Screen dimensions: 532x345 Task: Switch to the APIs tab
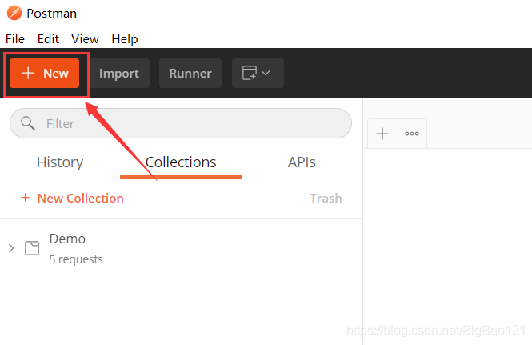click(302, 162)
